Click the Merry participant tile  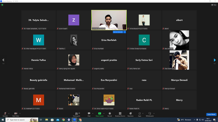179,100
